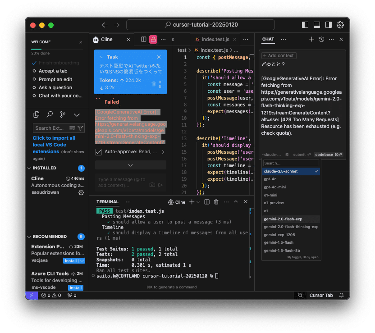375x333 pixels.
Task: Open remote window icon in status bar
Action: pos(32,295)
